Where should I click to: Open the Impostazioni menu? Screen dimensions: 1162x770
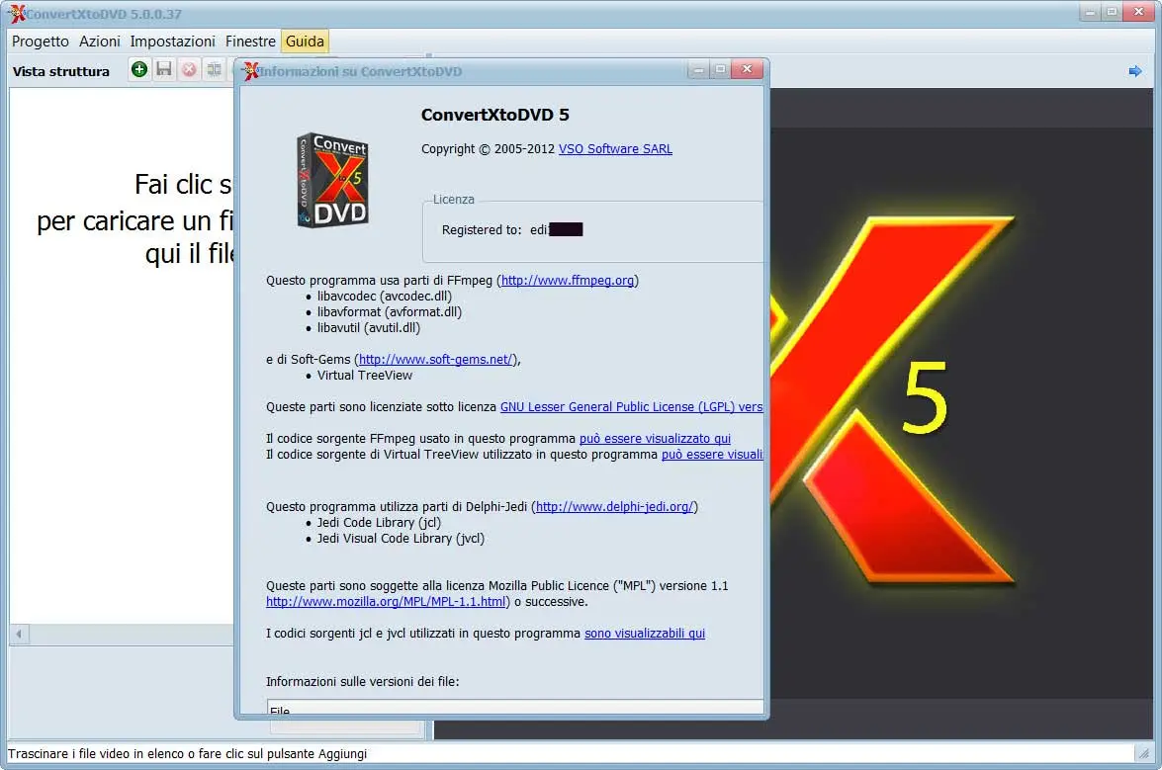(x=172, y=43)
